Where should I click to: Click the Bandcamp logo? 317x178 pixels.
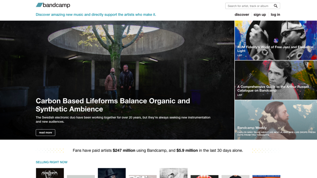53,5
